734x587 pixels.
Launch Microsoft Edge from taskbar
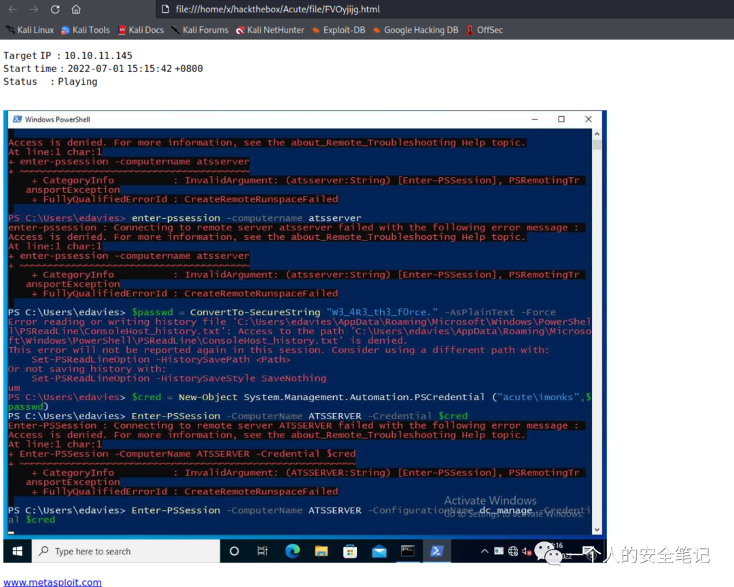(x=292, y=551)
